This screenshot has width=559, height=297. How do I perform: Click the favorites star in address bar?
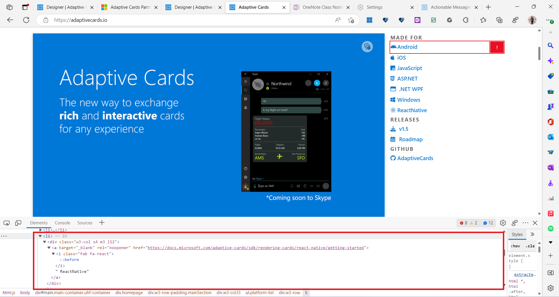click(351, 20)
